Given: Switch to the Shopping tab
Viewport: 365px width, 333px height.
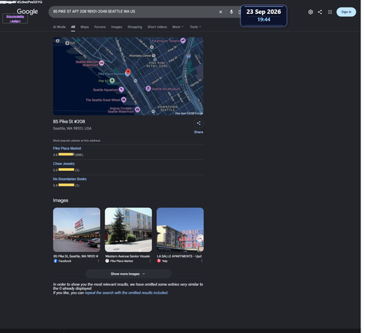Looking at the screenshot, I should [135, 27].
